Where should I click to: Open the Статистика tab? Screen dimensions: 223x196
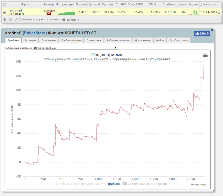(94, 40)
